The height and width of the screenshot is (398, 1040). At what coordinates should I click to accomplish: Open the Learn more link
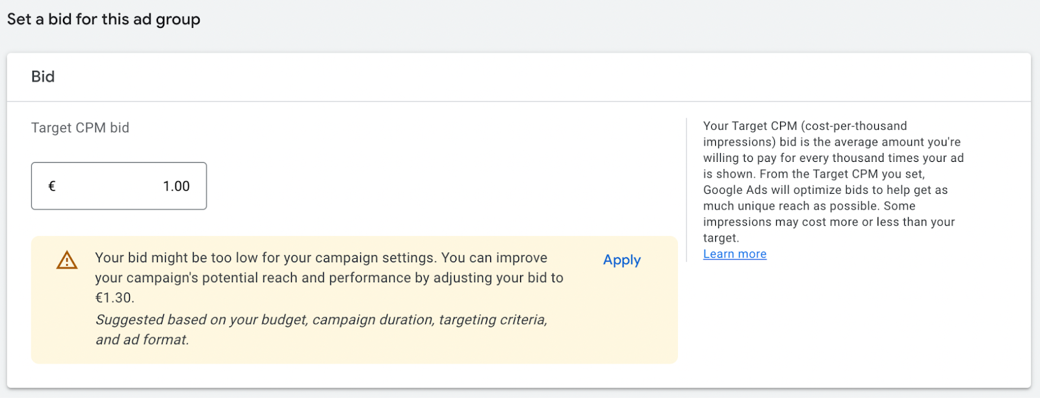[734, 254]
